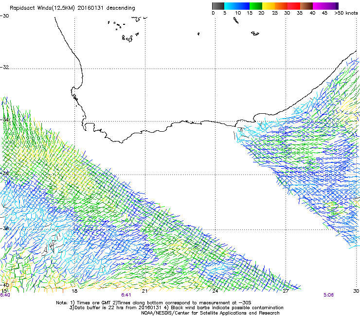Click the '45' legend scale label
Image resolution: width=360 pixels, height=316 pixels.
324,13
